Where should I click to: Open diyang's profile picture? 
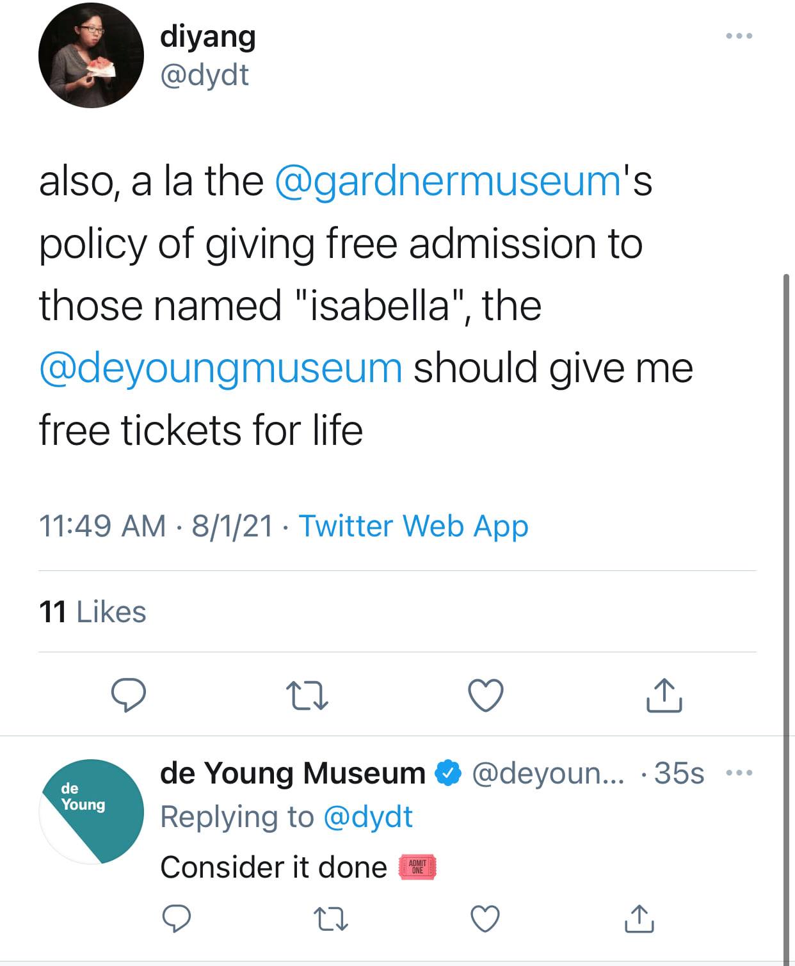click(91, 56)
